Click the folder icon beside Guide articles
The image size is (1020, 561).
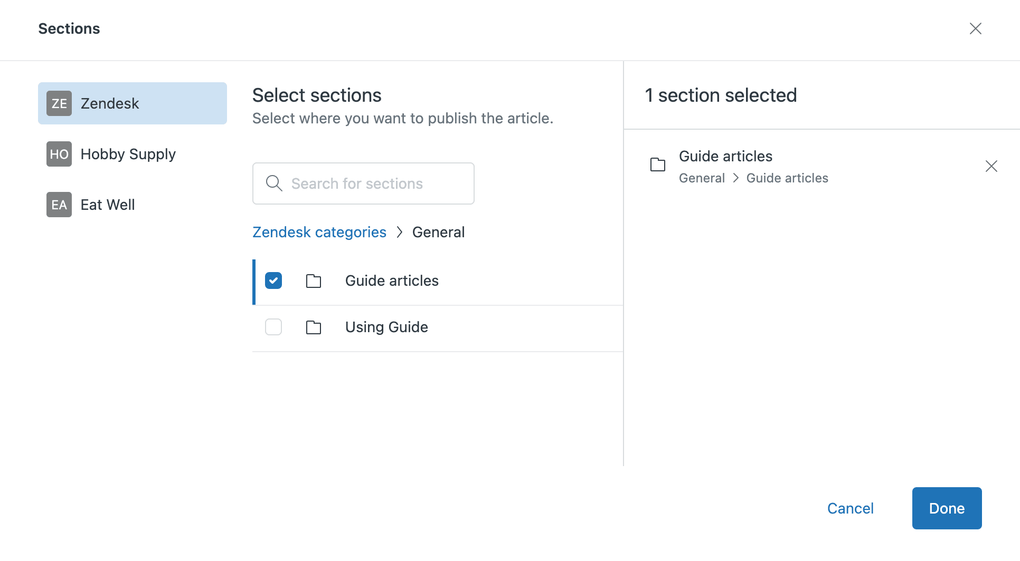[314, 280]
